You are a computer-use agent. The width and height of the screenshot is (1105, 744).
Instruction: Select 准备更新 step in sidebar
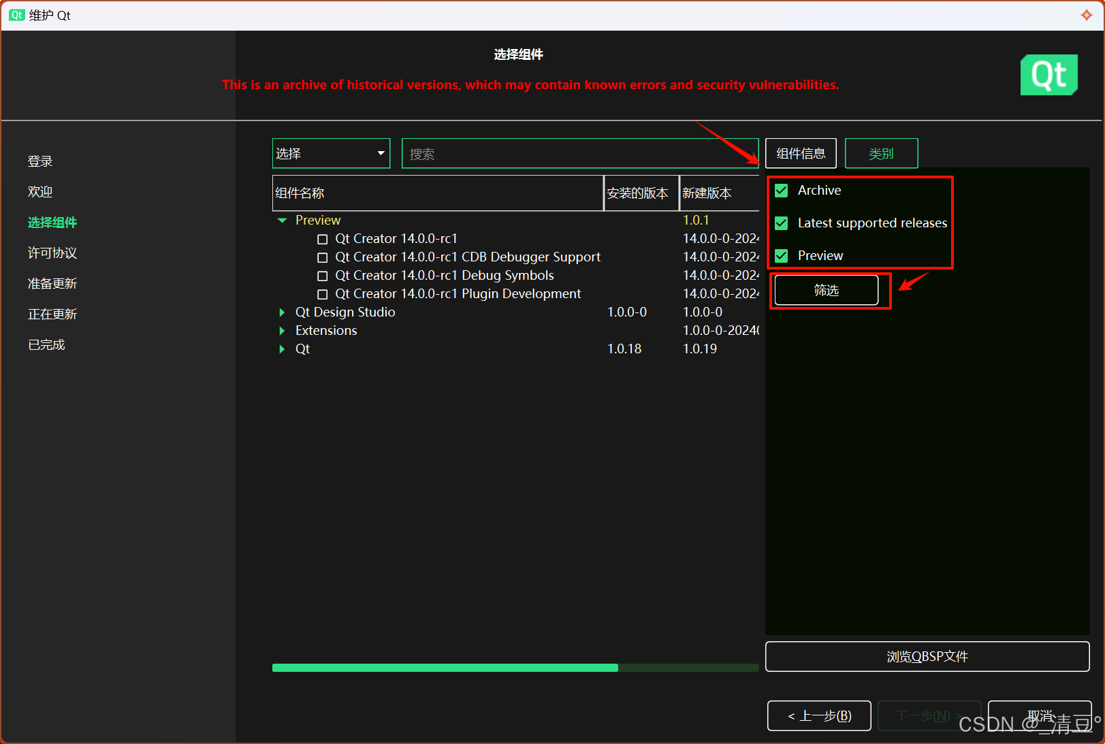52,284
